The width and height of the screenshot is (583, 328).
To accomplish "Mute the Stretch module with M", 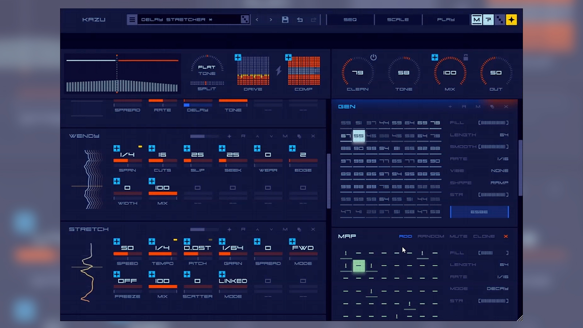I will (x=285, y=229).
